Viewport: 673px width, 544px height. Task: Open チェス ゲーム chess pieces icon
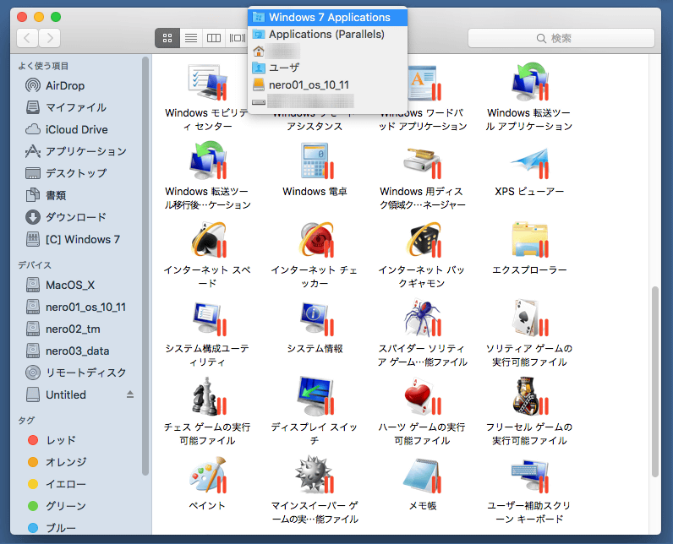(209, 396)
